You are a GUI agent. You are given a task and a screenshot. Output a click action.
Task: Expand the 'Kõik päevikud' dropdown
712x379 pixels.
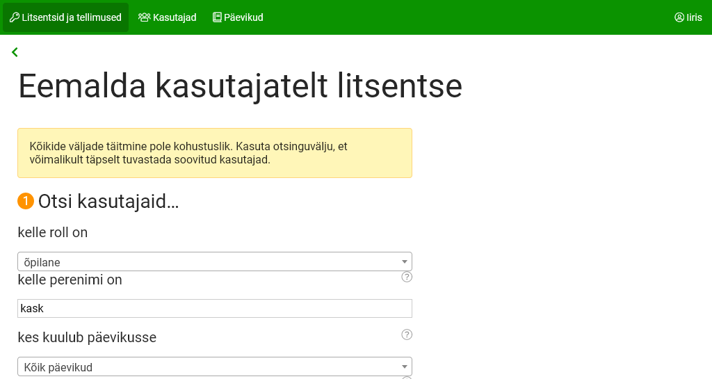[209, 366]
